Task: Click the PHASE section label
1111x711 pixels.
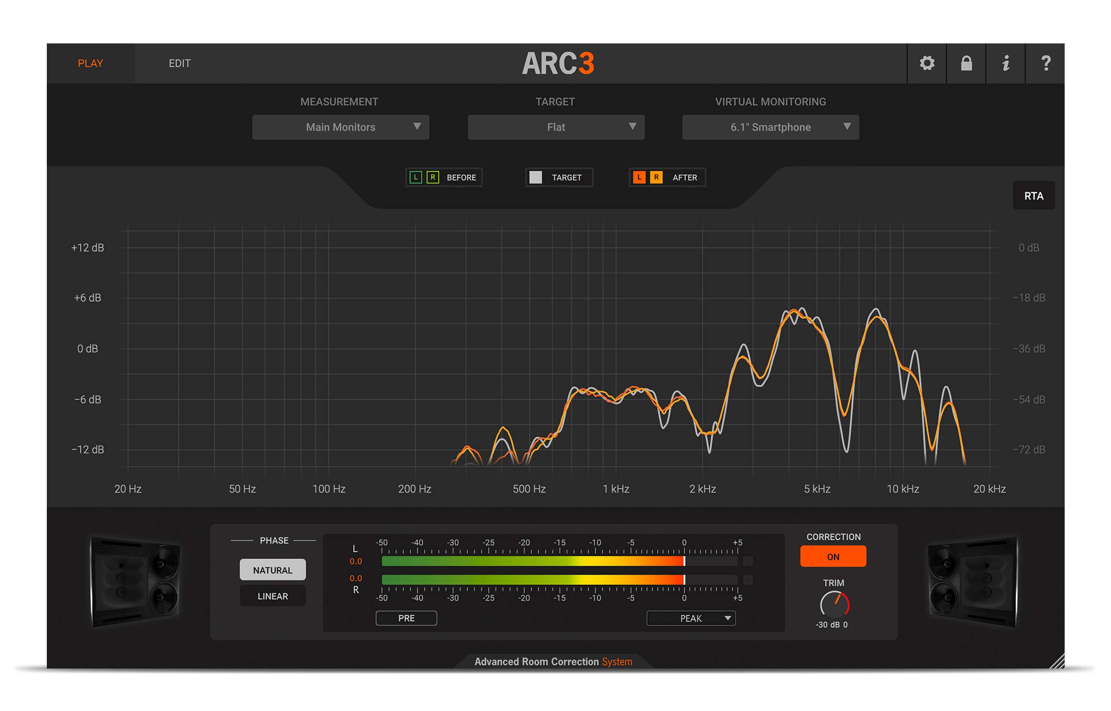Action: (274, 540)
